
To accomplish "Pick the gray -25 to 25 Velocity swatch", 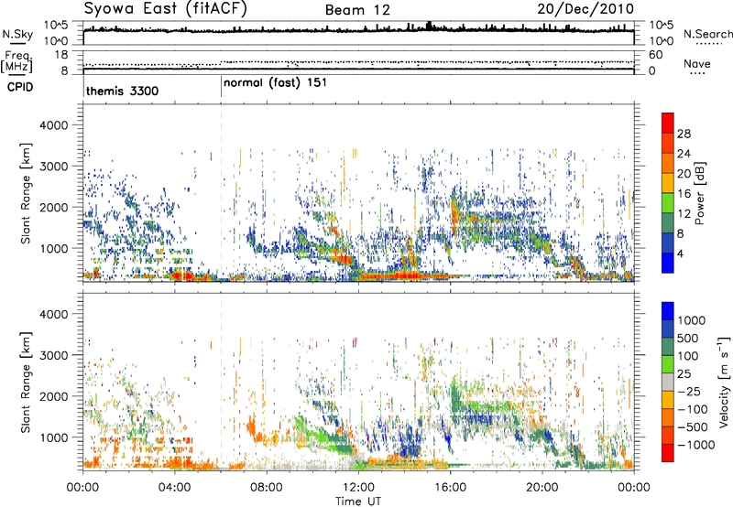I will (668, 382).
